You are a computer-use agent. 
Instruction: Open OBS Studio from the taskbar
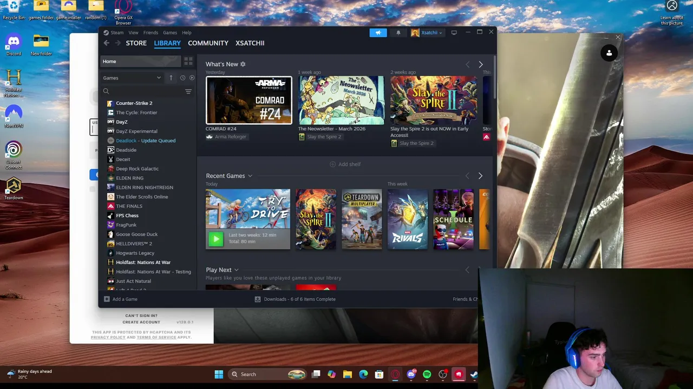(x=443, y=374)
